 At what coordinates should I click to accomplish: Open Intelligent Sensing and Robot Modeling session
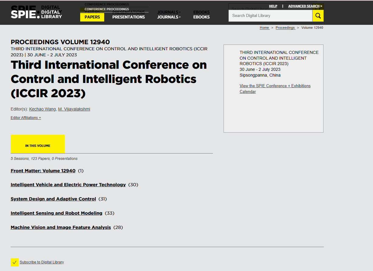pos(56,213)
